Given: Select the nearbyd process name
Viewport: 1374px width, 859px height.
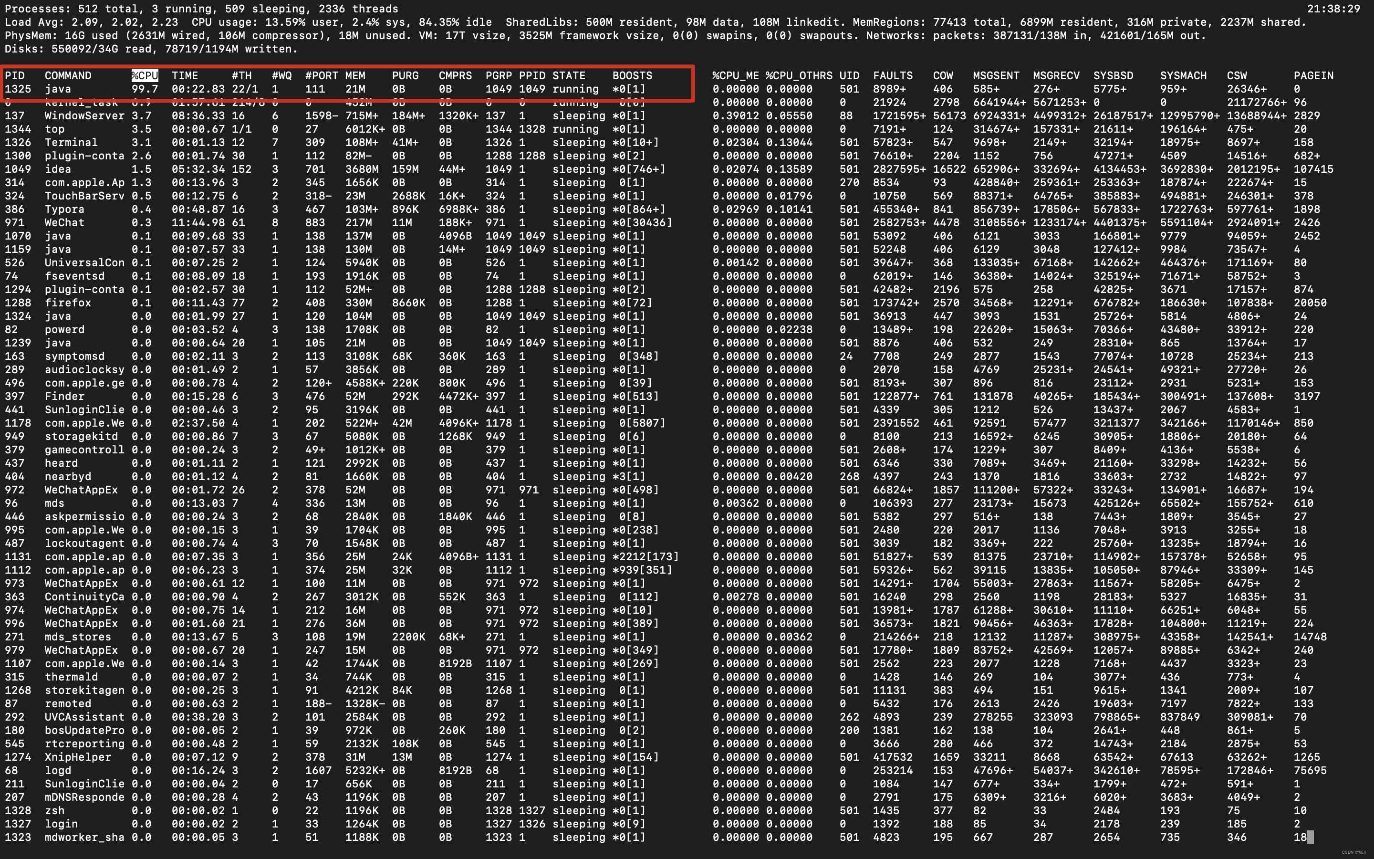Looking at the screenshot, I should pos(68,477).
